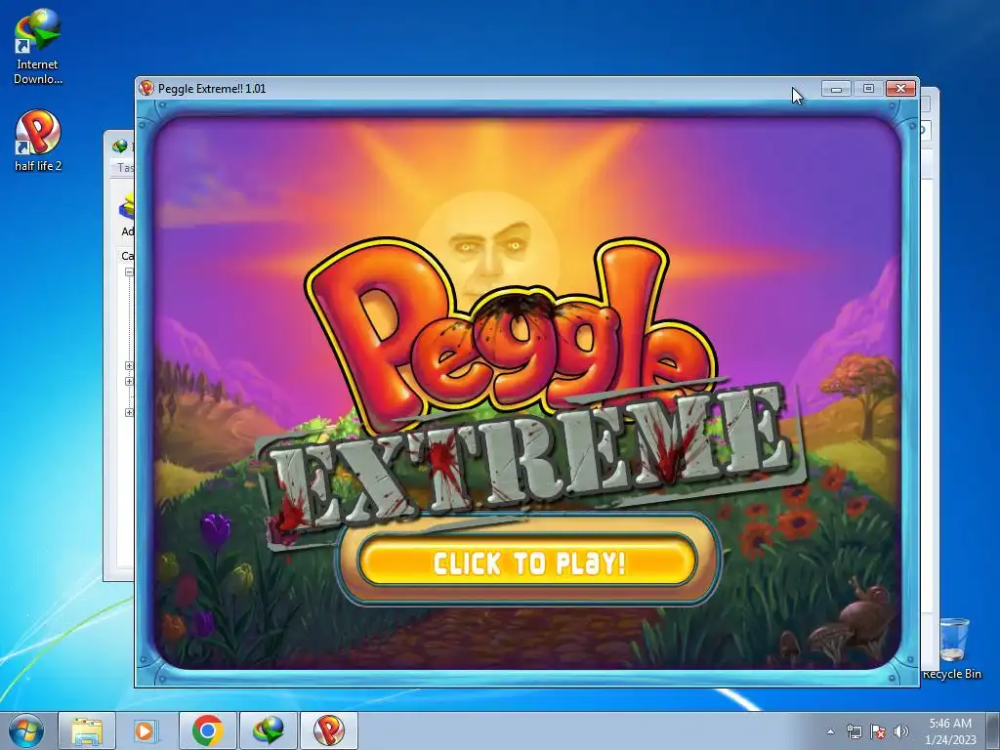Viewport: 1000px width, 750px height.
Task: Collapse the minus tree node in download manager
Action: click(129, 272)
